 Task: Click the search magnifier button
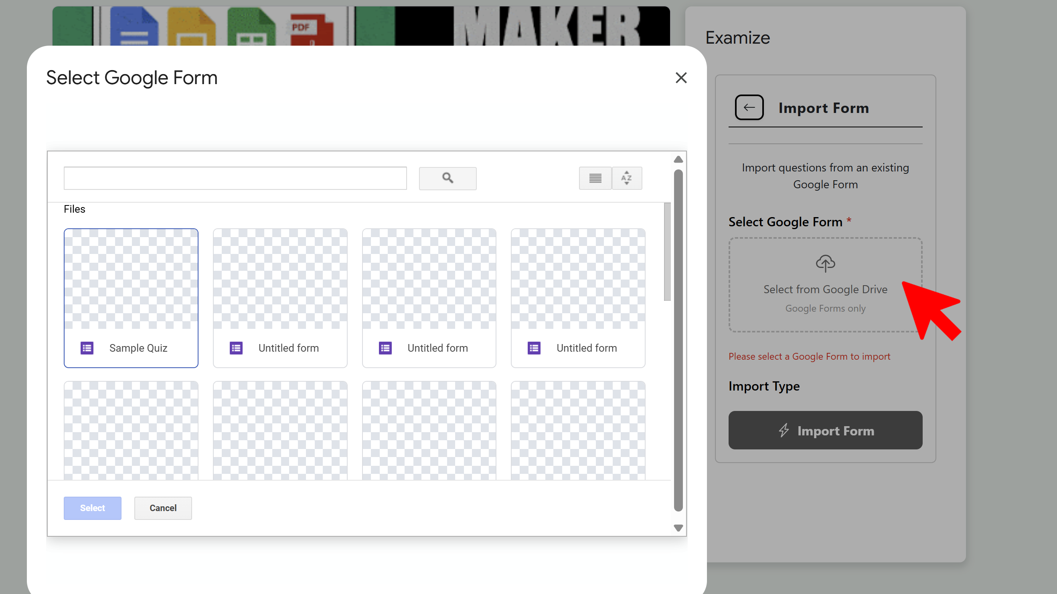pos(447,178)
